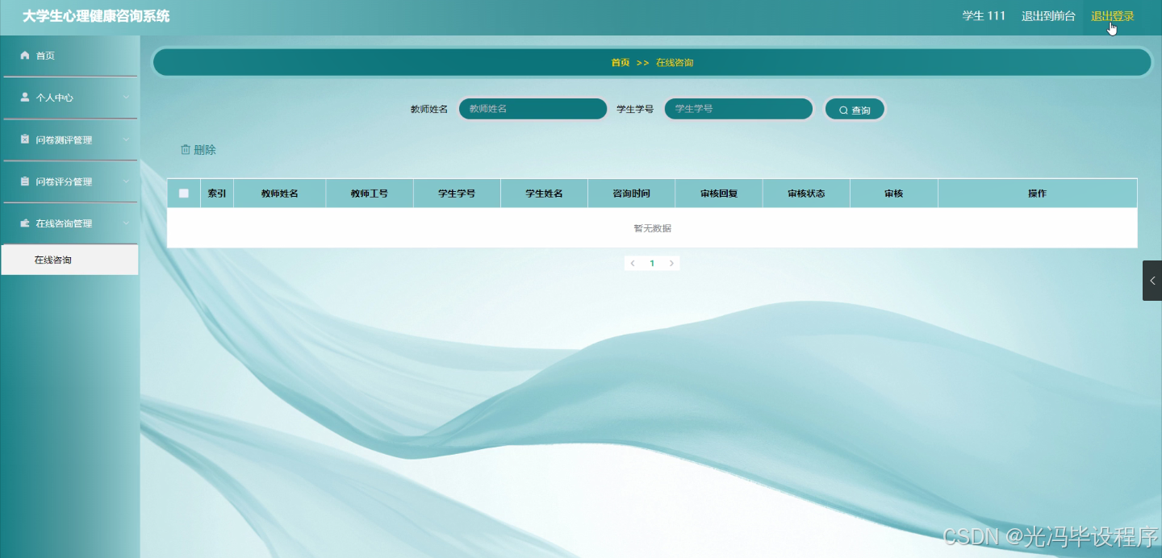
Task: Click inside the 教师姓名 input field
Action: [x=533, y=108]
